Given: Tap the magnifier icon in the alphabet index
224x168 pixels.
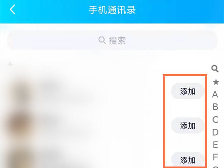Looking at the screenshot, I should tap(215, 69).
